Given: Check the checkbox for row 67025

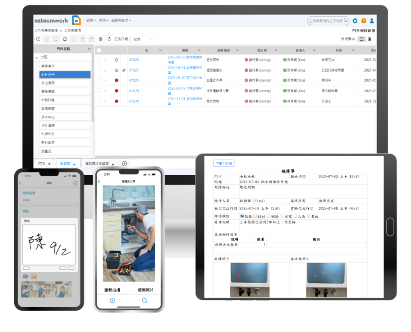Looking at the screenshot, I should (99, 80).
